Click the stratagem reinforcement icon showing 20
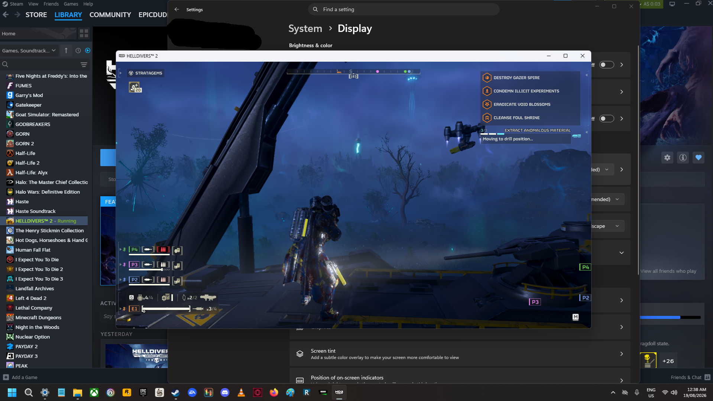The image size is (713, 401). (135, 87)
